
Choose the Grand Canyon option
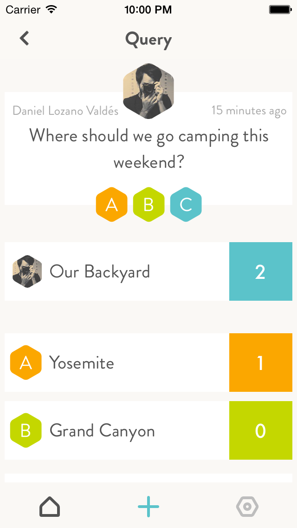pyautogui.click(x=102, y=431)
